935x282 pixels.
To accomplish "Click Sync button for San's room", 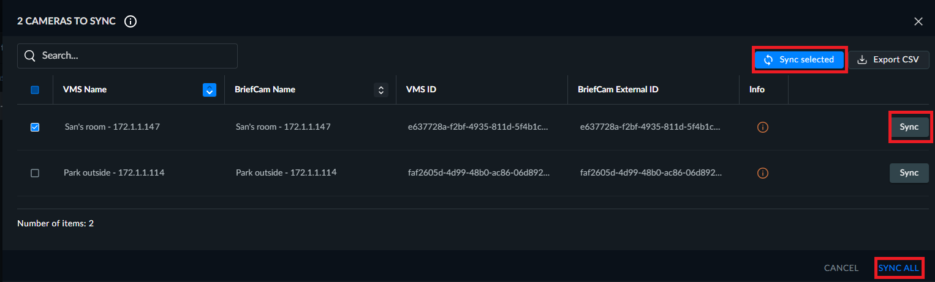I will point(909,127).
